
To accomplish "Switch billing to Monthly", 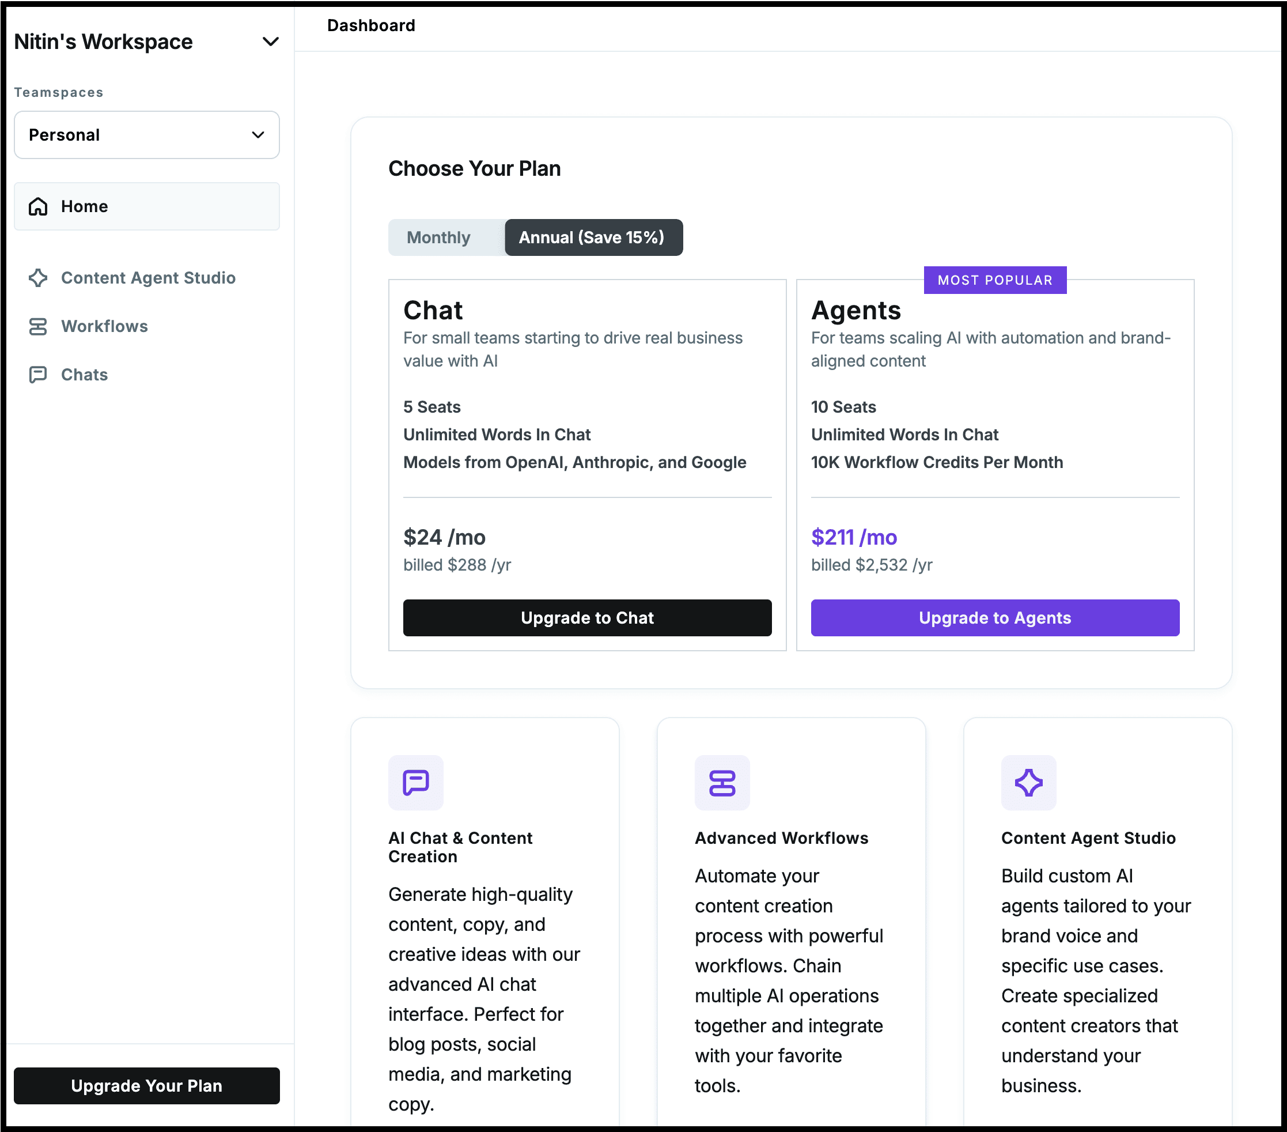I will [x=438, y=237].
